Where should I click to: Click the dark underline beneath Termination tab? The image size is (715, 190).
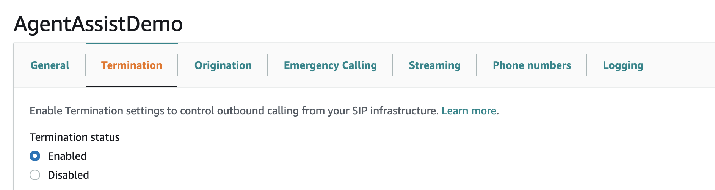click(132, 86)
